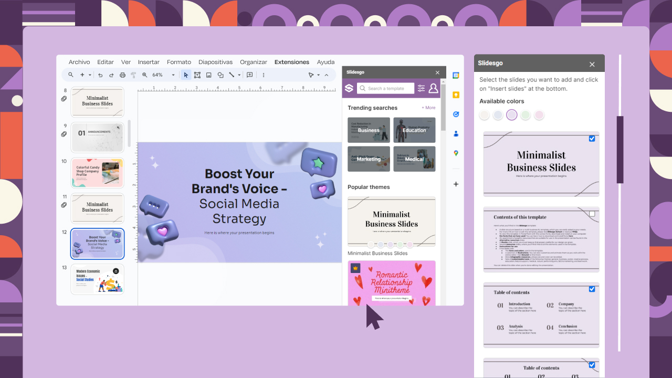Open Google Tasks from the side panel
Screen dimensions: 672x378
[456, 114]
